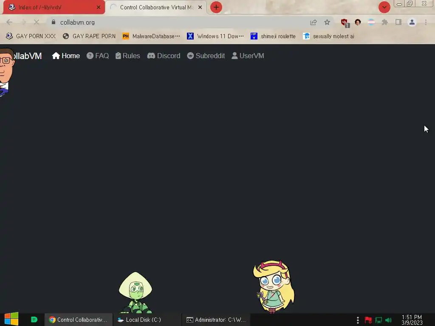Close the 'Index of /~lily/vxh/' tab
Viewport: 435px width, 326px height.
99,8
